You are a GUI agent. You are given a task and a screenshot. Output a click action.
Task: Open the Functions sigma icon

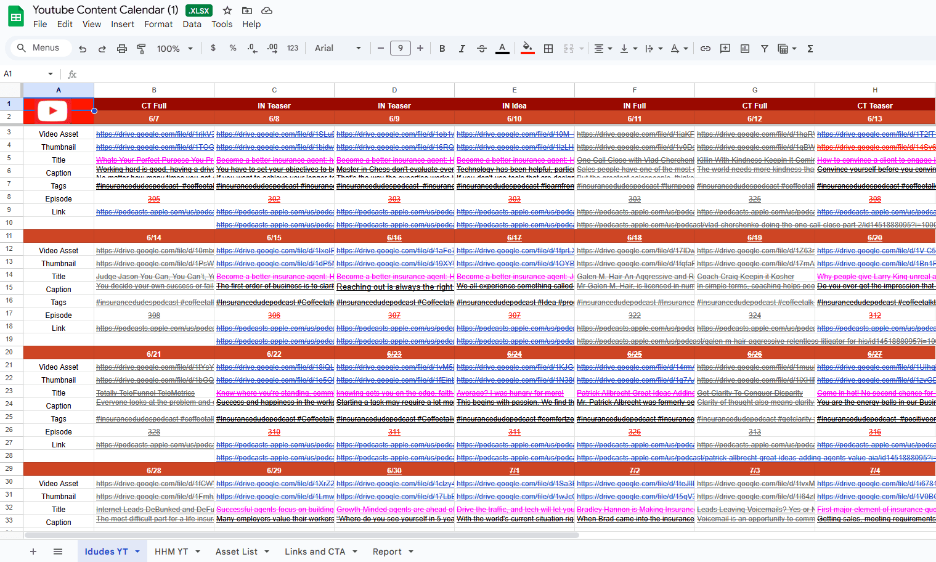click(810, 49)
